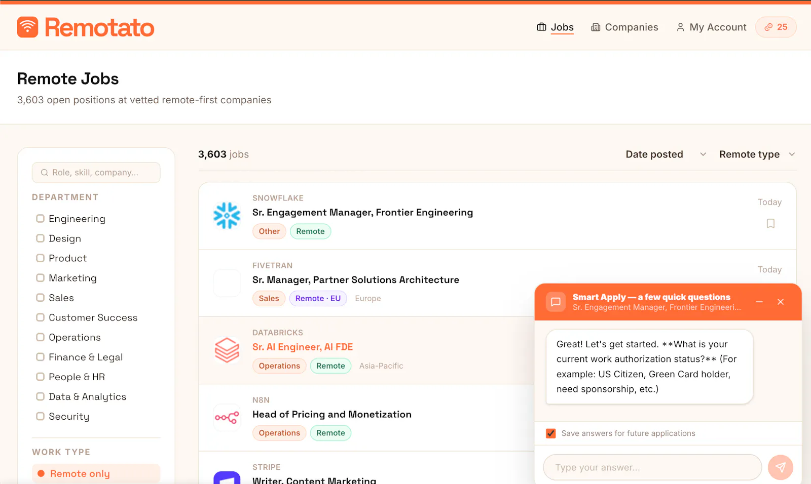This screenshot has width=811, height=484.
Task: Close the Smart Apply chat panel
Action: (x=781, y=302)
